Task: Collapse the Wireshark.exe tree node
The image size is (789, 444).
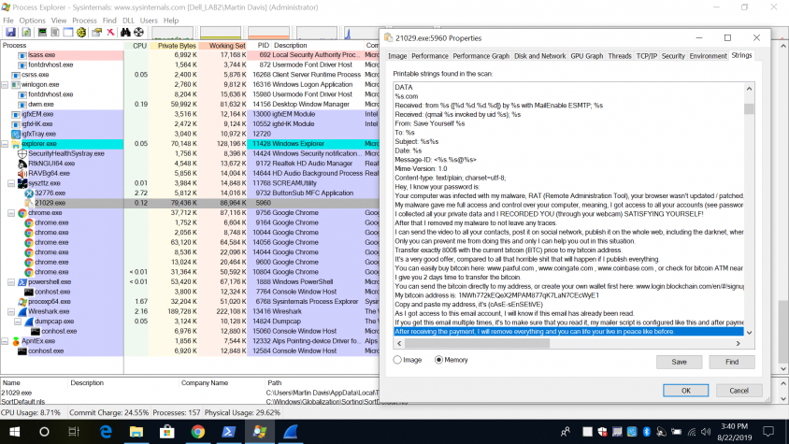Action: [x=11, y=311]
